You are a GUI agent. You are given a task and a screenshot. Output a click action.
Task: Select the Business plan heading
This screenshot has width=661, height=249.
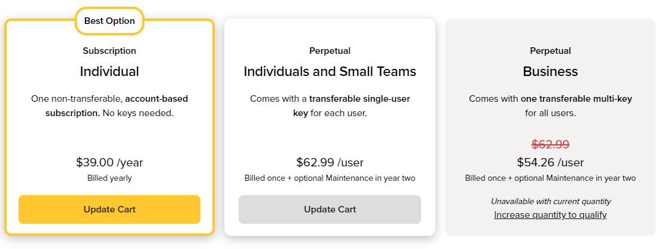[550, 72]
